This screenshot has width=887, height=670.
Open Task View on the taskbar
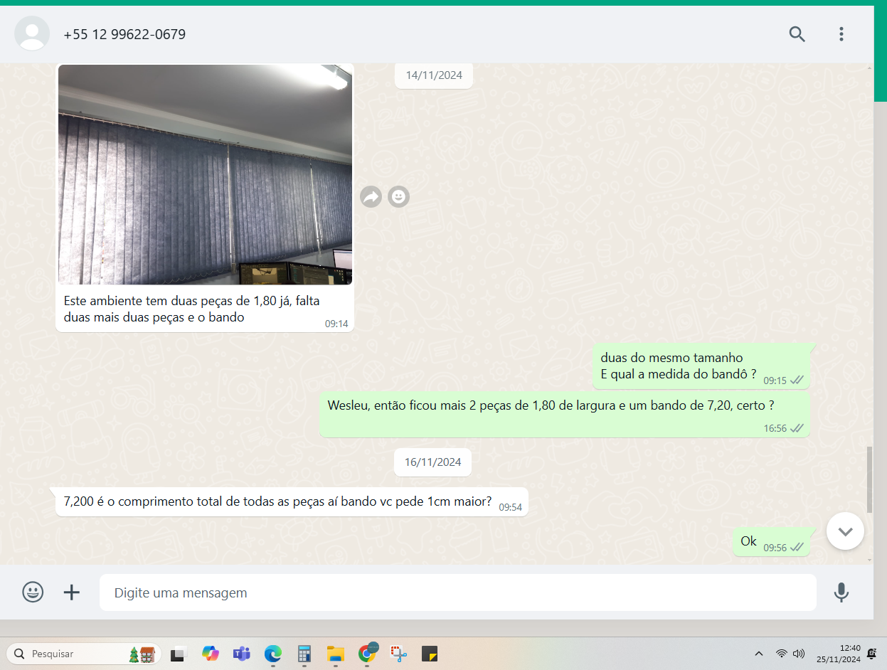178,654
